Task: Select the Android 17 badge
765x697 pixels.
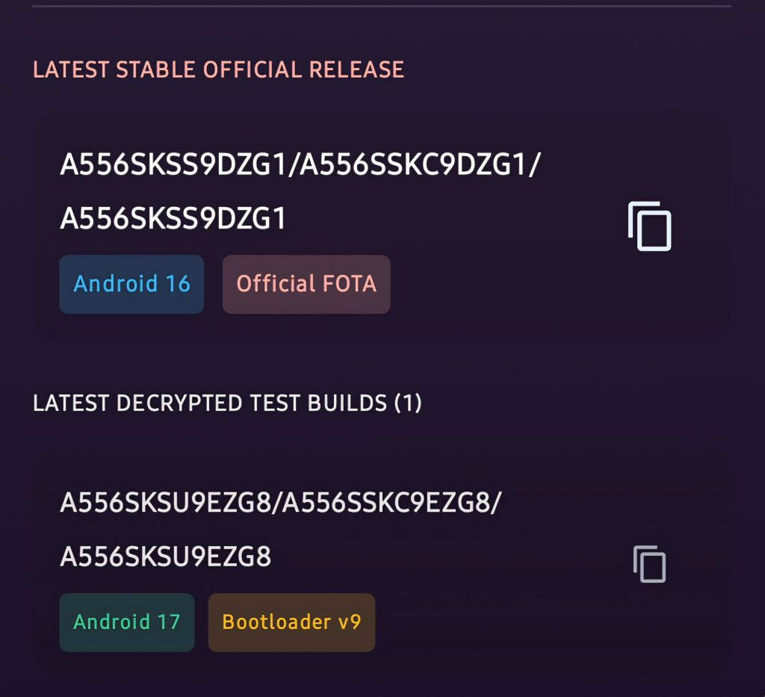Action: [x=127, y=622]
